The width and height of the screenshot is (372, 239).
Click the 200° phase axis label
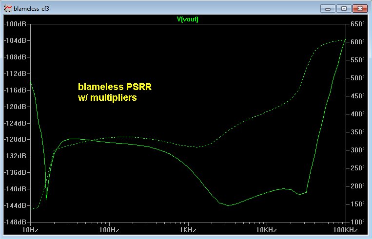(357, 186)
